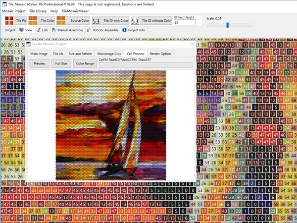Click the Source Color squares icon
The width and height of the screenshot is (297, 223).
(61, 20)
